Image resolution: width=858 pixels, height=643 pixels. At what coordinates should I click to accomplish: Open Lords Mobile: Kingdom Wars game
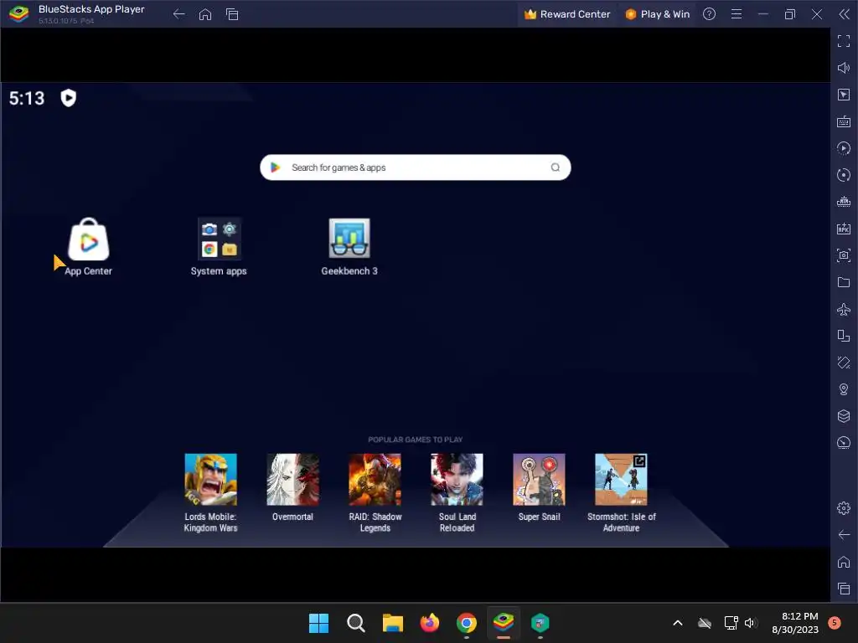210,480
